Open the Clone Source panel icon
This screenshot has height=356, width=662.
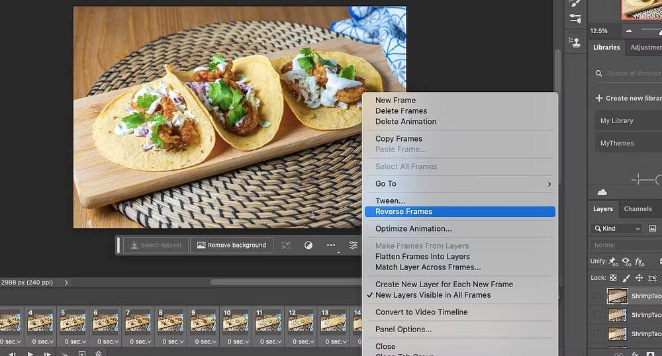point(573,42)
